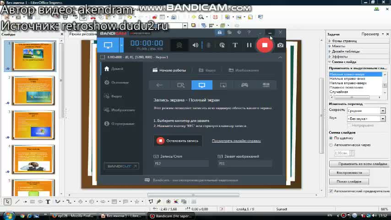Open output folder icon in the Bandicam title bar
The height and width of the screenshot is (220, 391).
(x=229, y=33)
